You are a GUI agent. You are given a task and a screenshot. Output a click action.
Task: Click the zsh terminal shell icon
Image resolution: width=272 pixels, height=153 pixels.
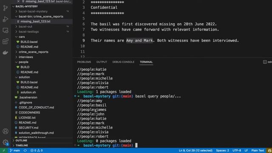[265, 62]
